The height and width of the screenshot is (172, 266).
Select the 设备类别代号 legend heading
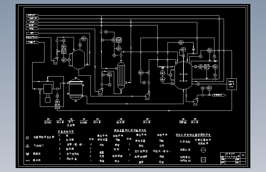coord(66,132)
